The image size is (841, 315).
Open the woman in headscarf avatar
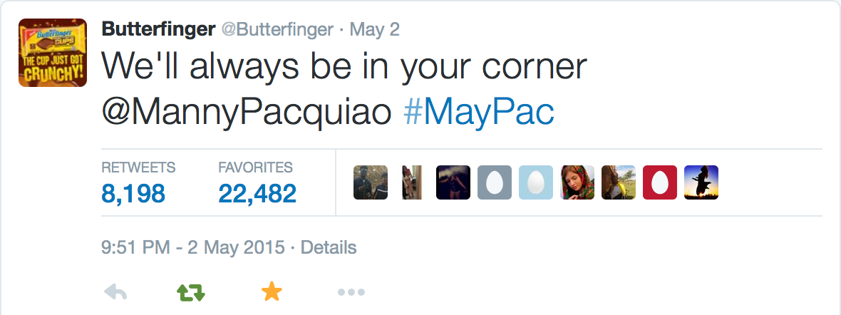[x=577, y=182]
